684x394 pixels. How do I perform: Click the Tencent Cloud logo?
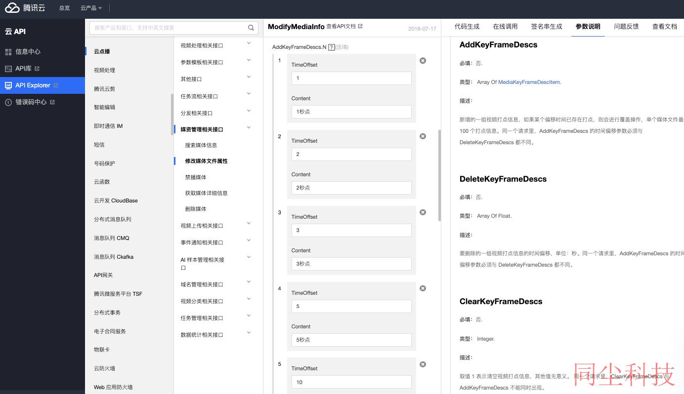tap(26, 8)
